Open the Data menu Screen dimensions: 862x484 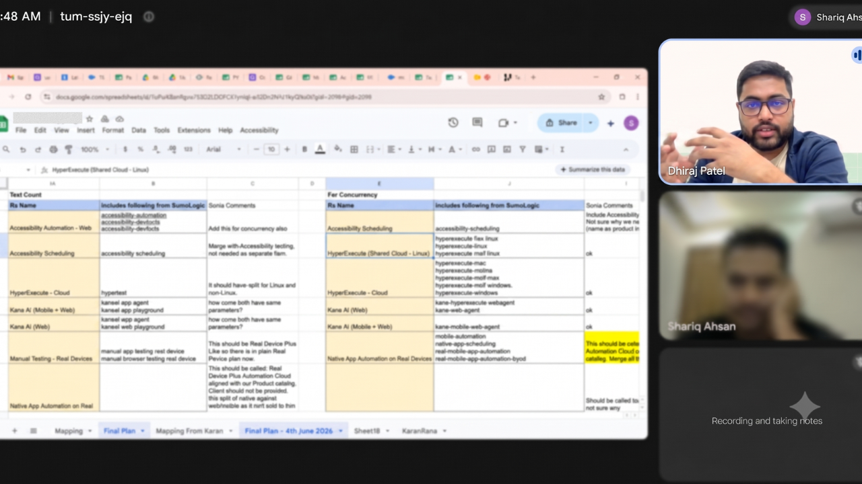click(139, 130)
